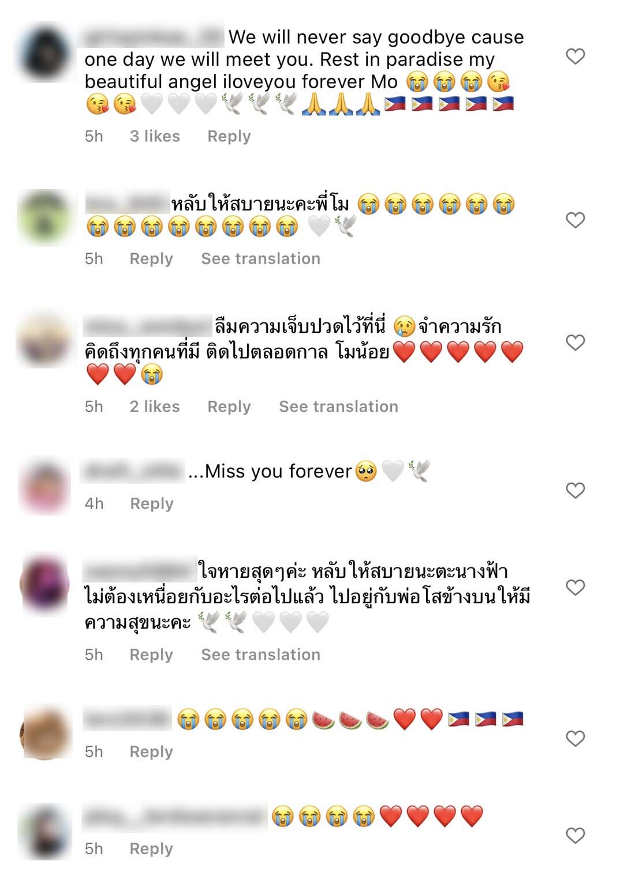See translation of 'หลับให้สบายนะคะพี่โม' comment

point(260,259)
